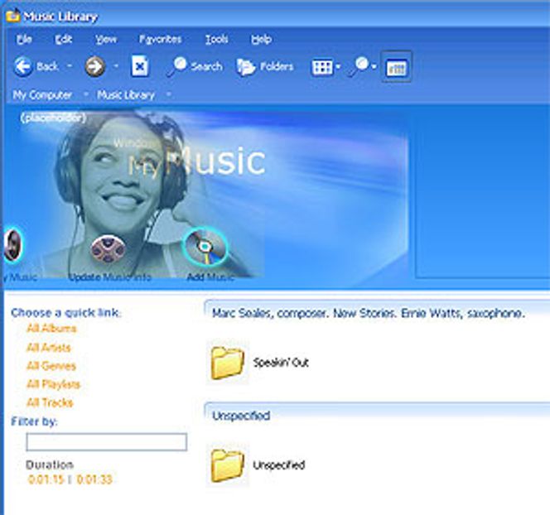Toggle the Folders pane icon

pos(245,66)
